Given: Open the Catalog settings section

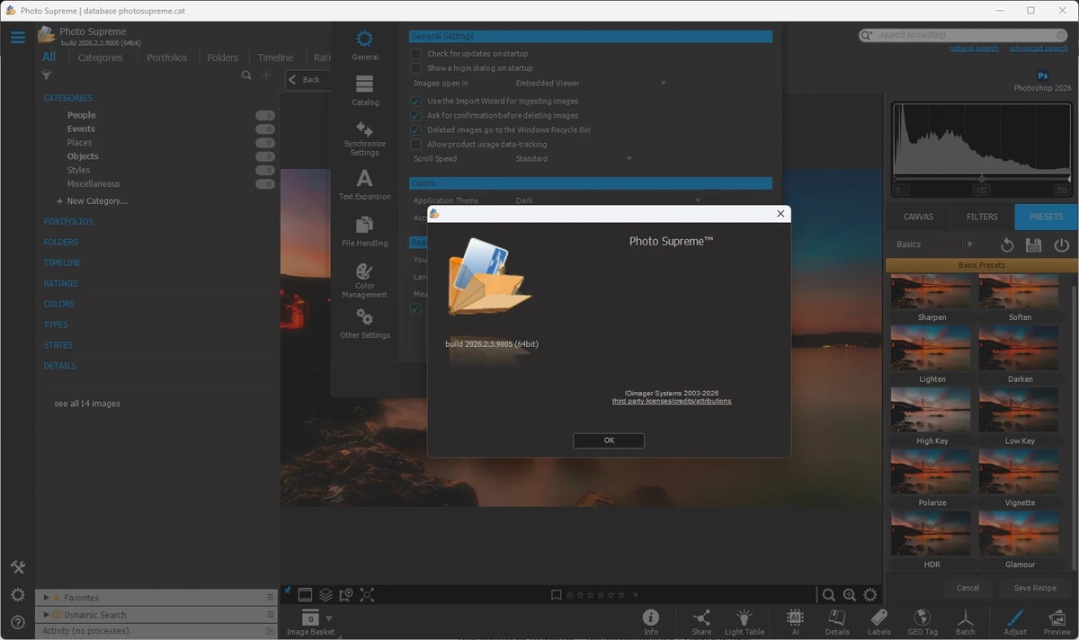Looking at the screenshot, I should point(364,91).
